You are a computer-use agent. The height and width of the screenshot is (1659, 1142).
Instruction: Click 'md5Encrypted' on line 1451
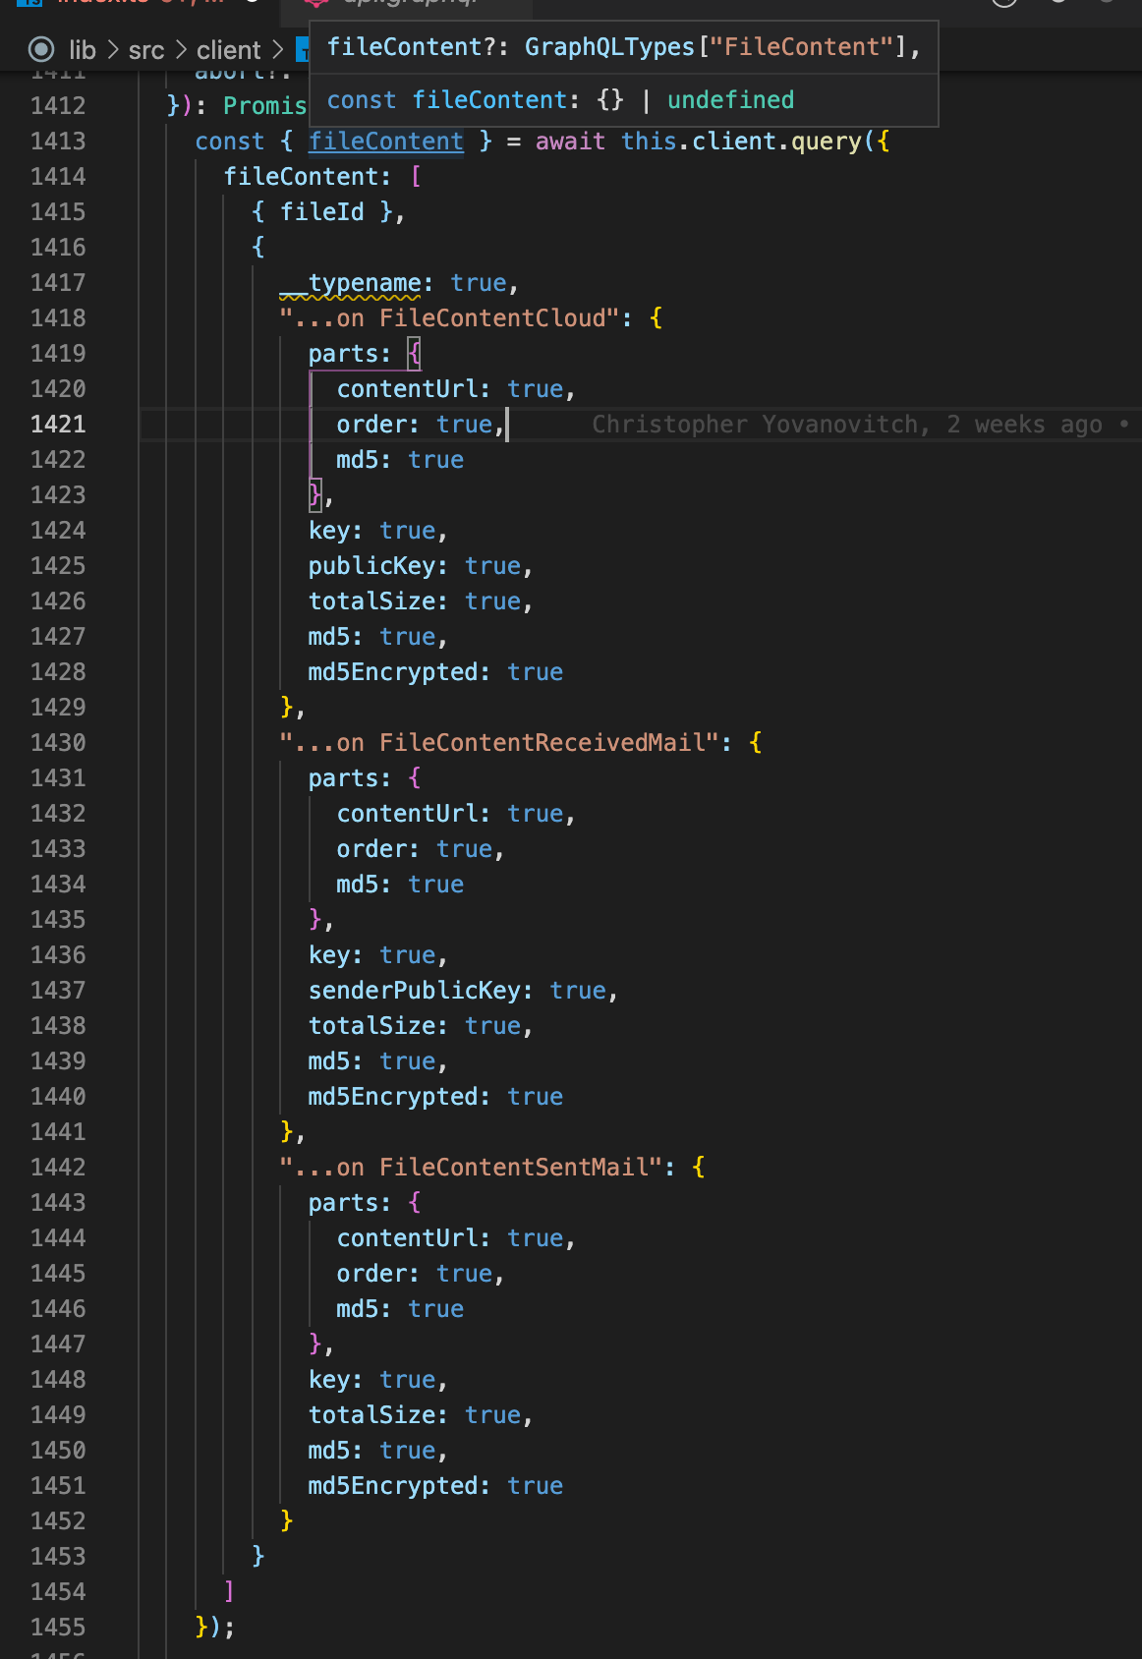(x=393, y=1486)
